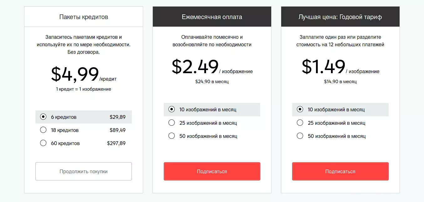Click Подписаться under Ежемесячная оплата
Screen dimensions: 424x202
tap(212, 171)
